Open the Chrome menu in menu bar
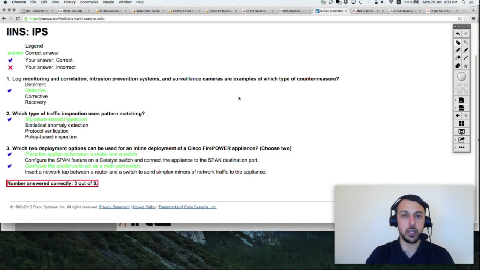 (x=19, y=2)
